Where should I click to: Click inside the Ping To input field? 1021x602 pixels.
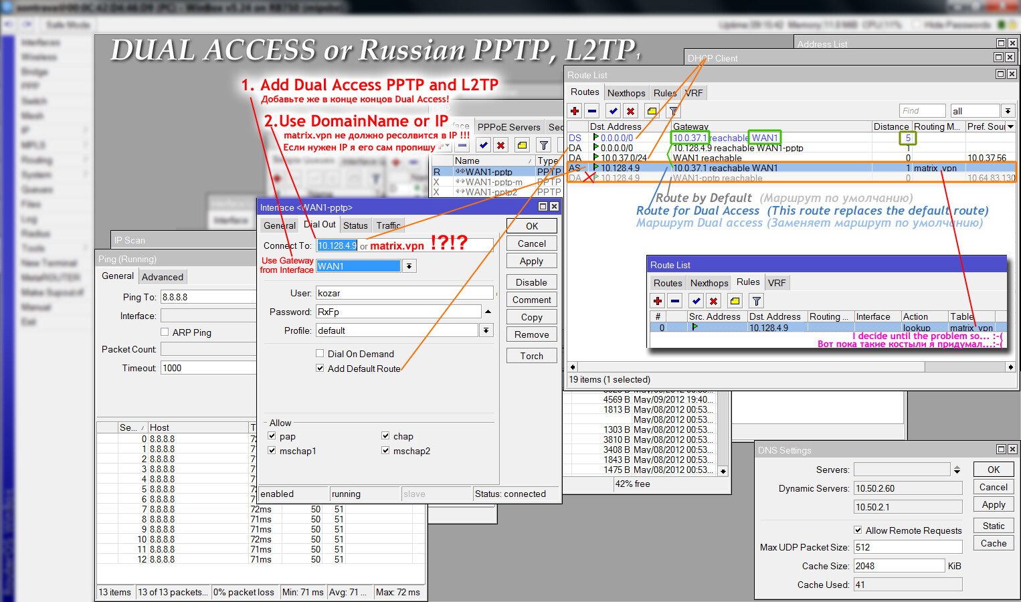tap(207, 296)
